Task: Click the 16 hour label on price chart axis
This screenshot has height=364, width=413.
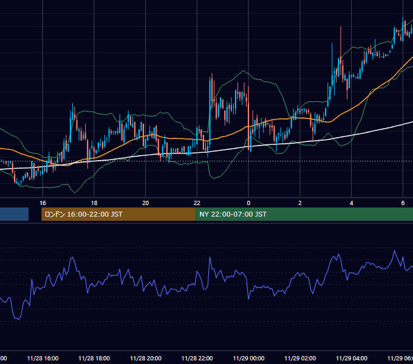Action: pyautogui.click(x=43, y=203)
